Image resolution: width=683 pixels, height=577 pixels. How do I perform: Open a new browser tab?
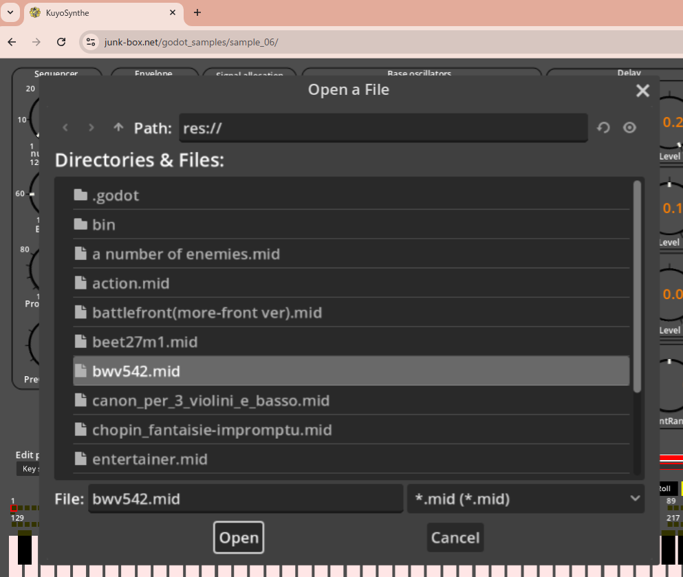(x=197, y=12)
